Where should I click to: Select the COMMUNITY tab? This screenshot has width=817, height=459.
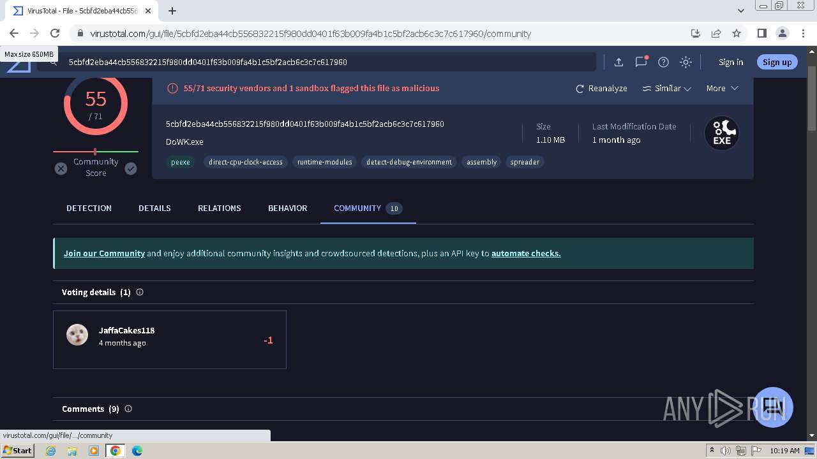[x=368, y=208]
